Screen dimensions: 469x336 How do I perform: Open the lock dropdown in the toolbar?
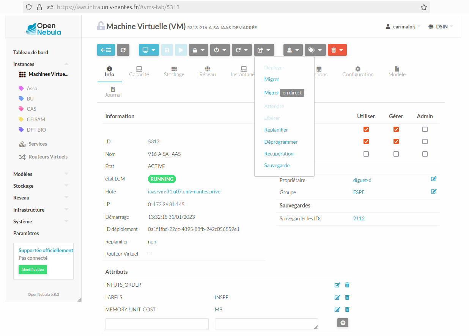pos(198,50)
